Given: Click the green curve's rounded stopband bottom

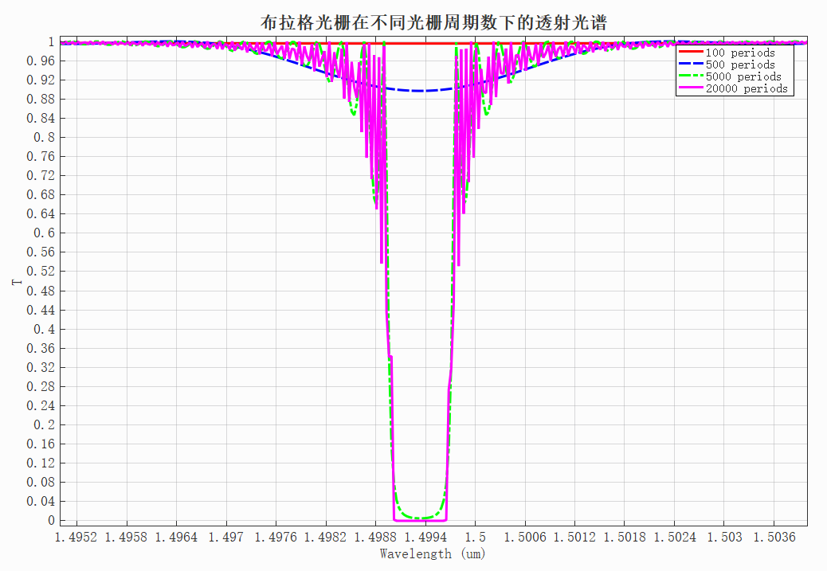Looking at the screenshot, I should click(x=420, y=518).
